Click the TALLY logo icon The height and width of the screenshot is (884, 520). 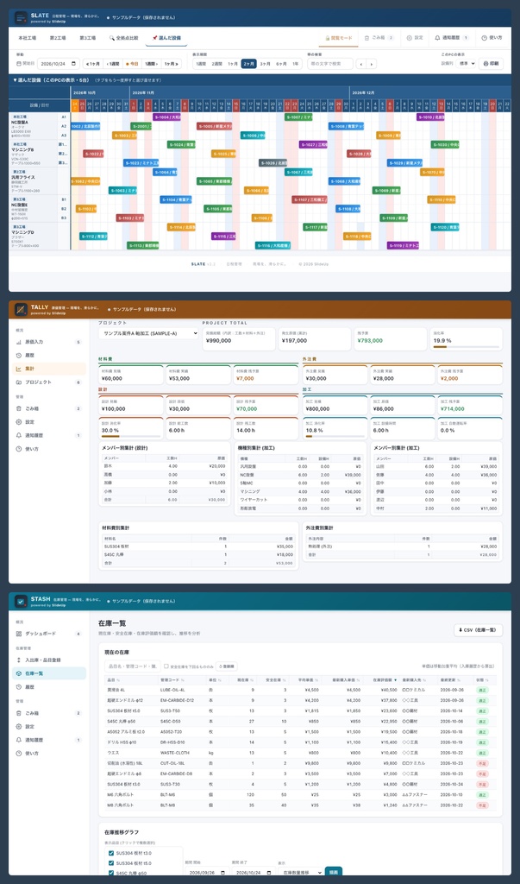pos(21,309)
